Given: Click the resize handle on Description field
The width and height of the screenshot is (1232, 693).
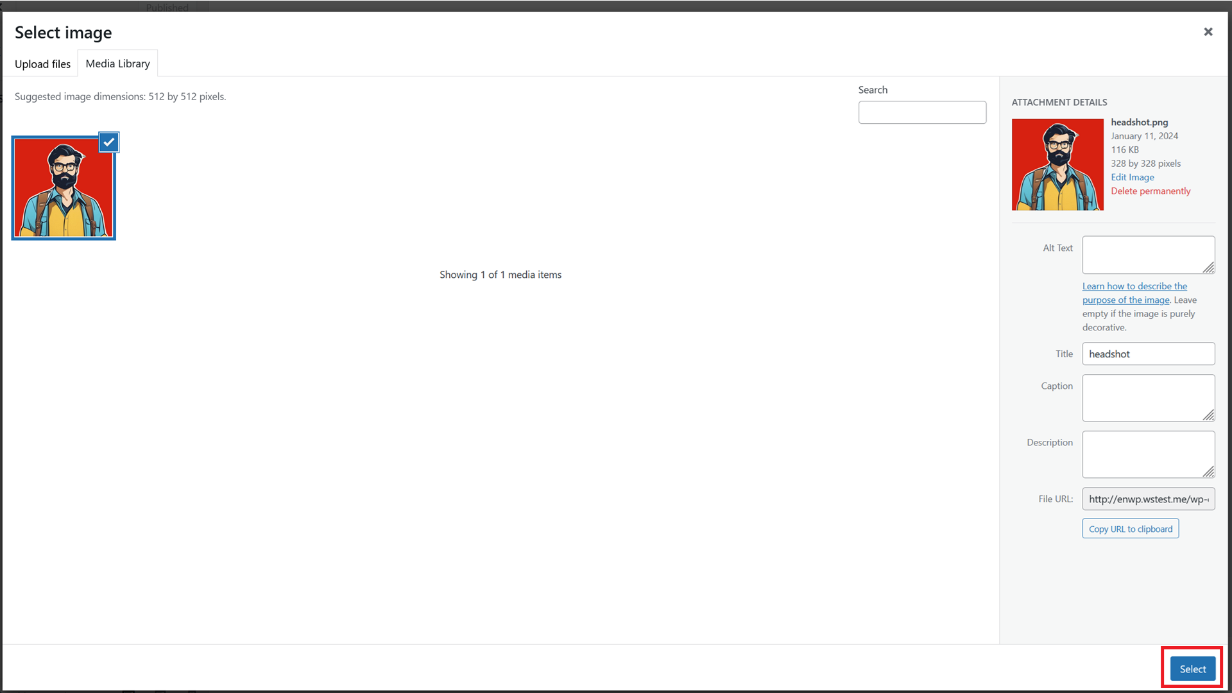Looking at the screenshot, I should click(x=1210, y=472).
